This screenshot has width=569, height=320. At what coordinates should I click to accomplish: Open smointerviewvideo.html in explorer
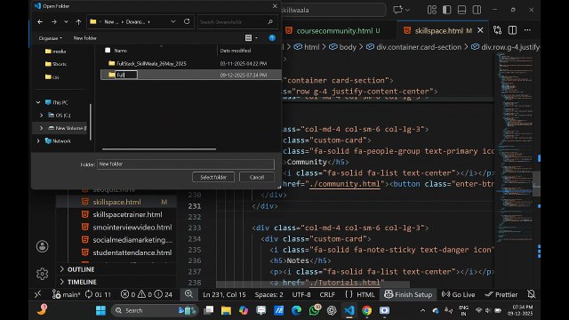coord(132,228)
